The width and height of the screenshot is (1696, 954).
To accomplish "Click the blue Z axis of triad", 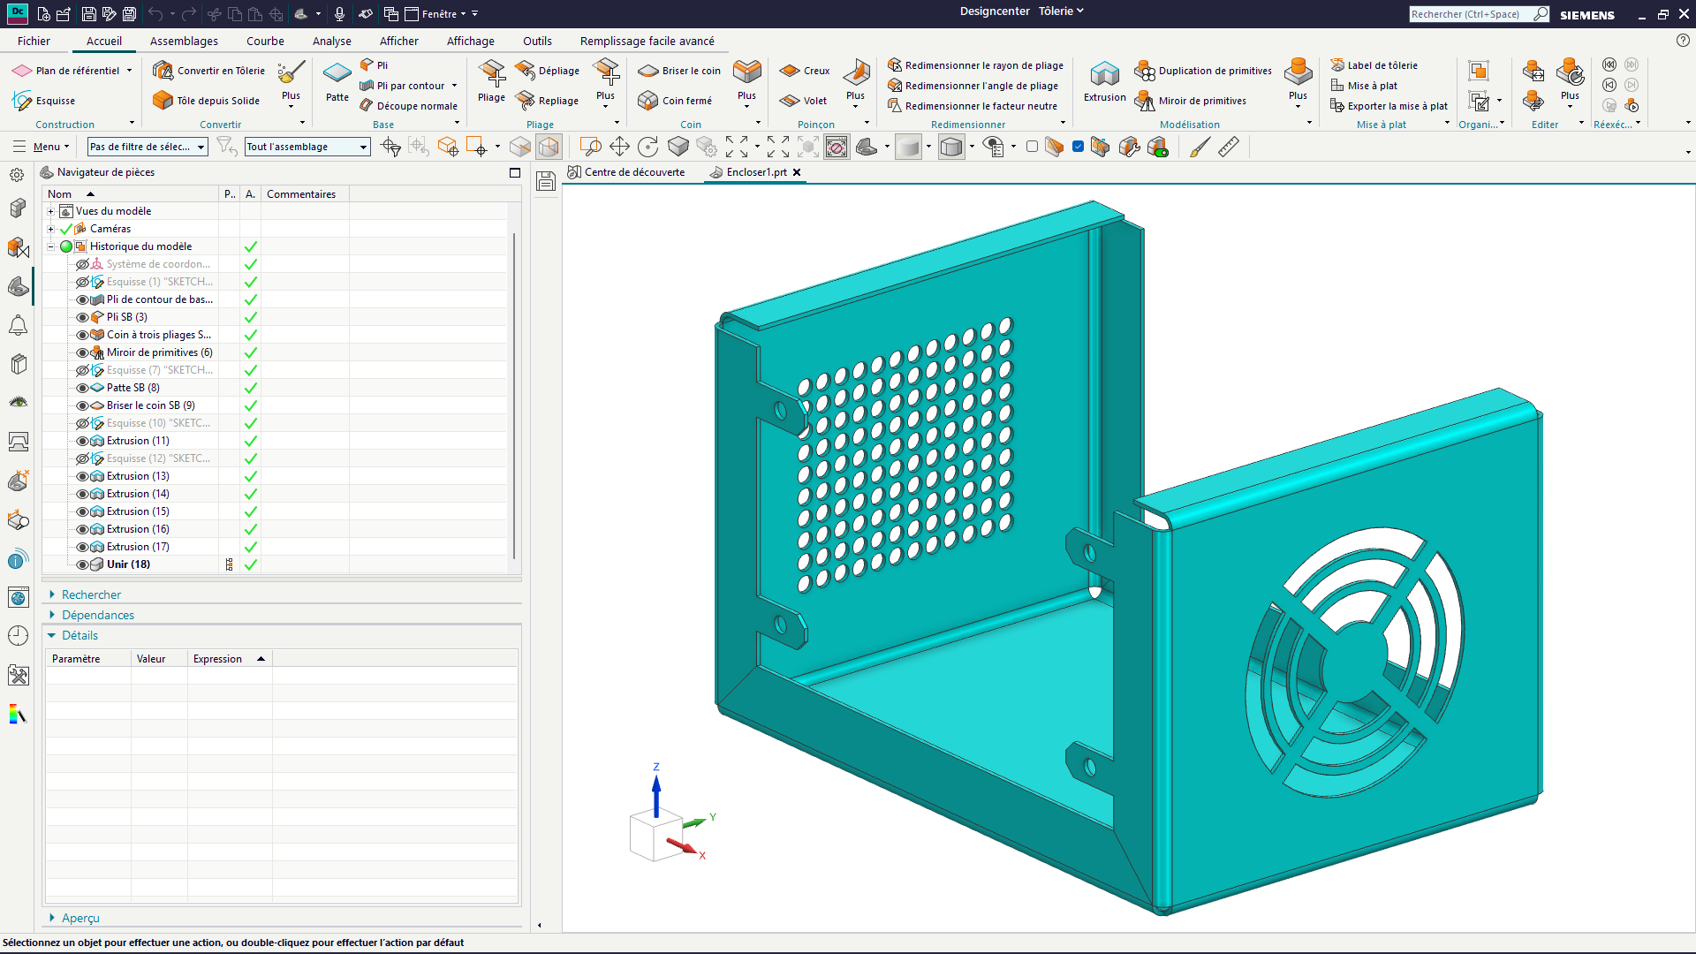I will tap(656, 794).
